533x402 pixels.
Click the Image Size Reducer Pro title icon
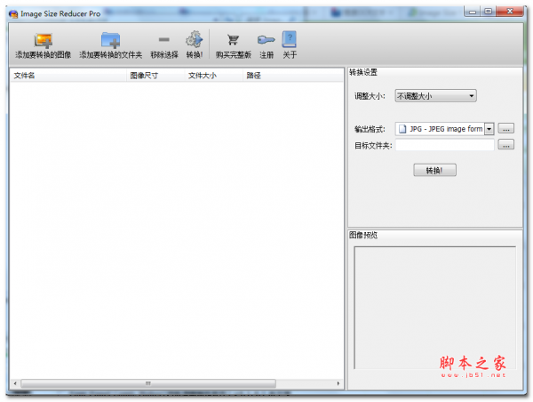pos(13,14)
